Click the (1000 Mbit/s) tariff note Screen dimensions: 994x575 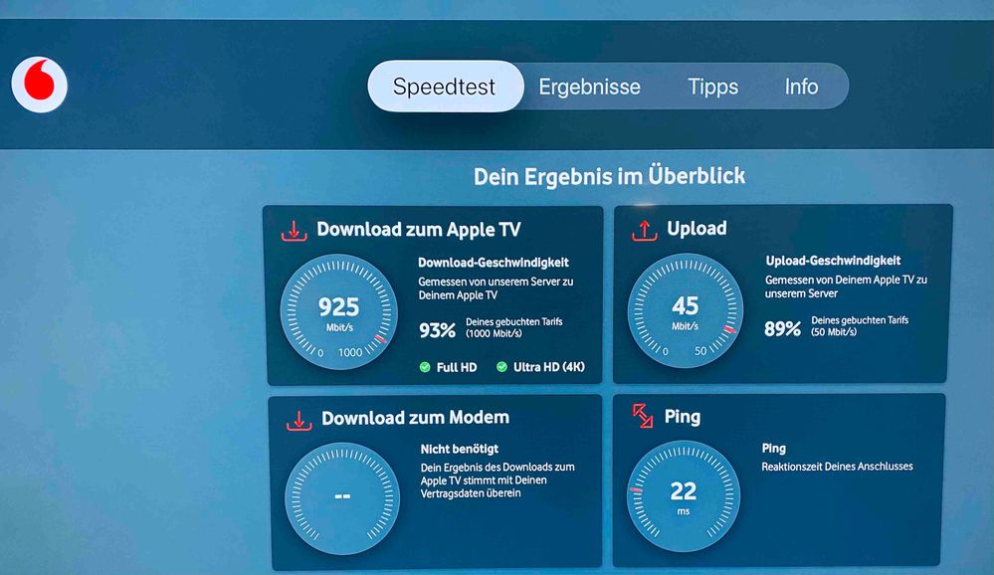click(x=494, y=333)
